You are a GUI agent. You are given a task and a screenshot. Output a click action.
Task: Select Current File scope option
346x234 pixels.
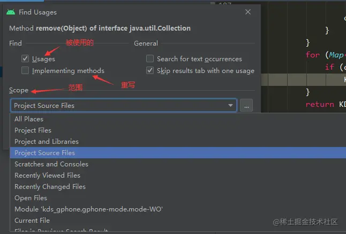click(178, 221)
